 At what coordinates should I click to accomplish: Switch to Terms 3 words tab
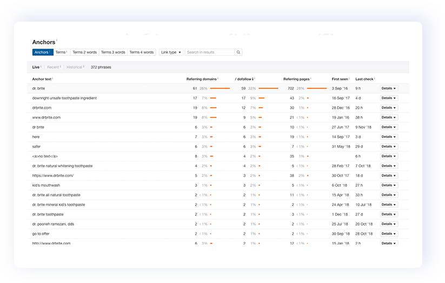[113, 52]
